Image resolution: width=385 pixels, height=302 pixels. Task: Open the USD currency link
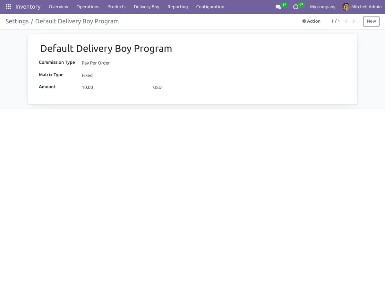pos(157,87)
